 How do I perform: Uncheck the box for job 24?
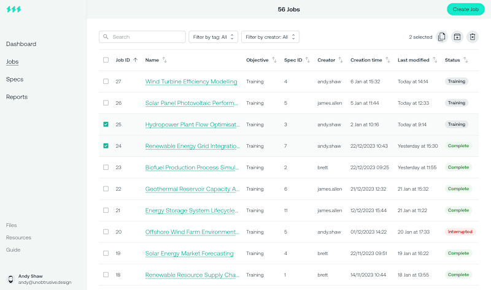pos(106,146)
